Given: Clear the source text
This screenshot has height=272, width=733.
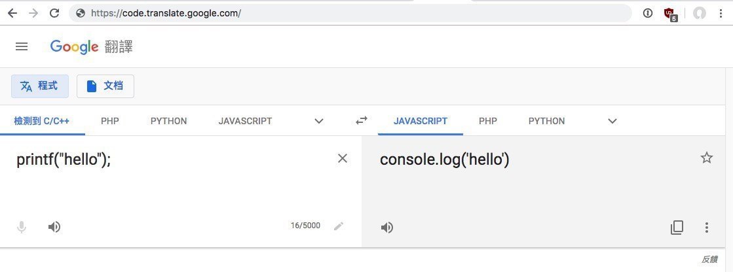Looking at the screenshot, I should [342, 158].
